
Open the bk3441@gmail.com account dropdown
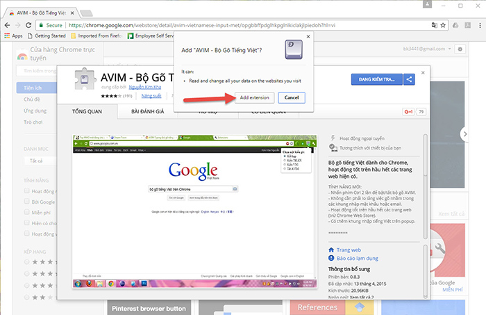pyautogui.click(x=427, y=49)
